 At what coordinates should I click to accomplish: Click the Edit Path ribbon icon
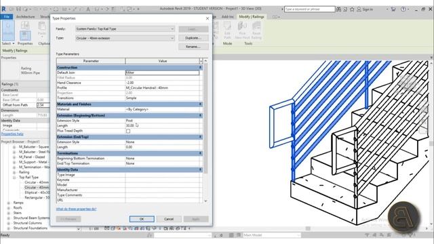tap(228, 30)
